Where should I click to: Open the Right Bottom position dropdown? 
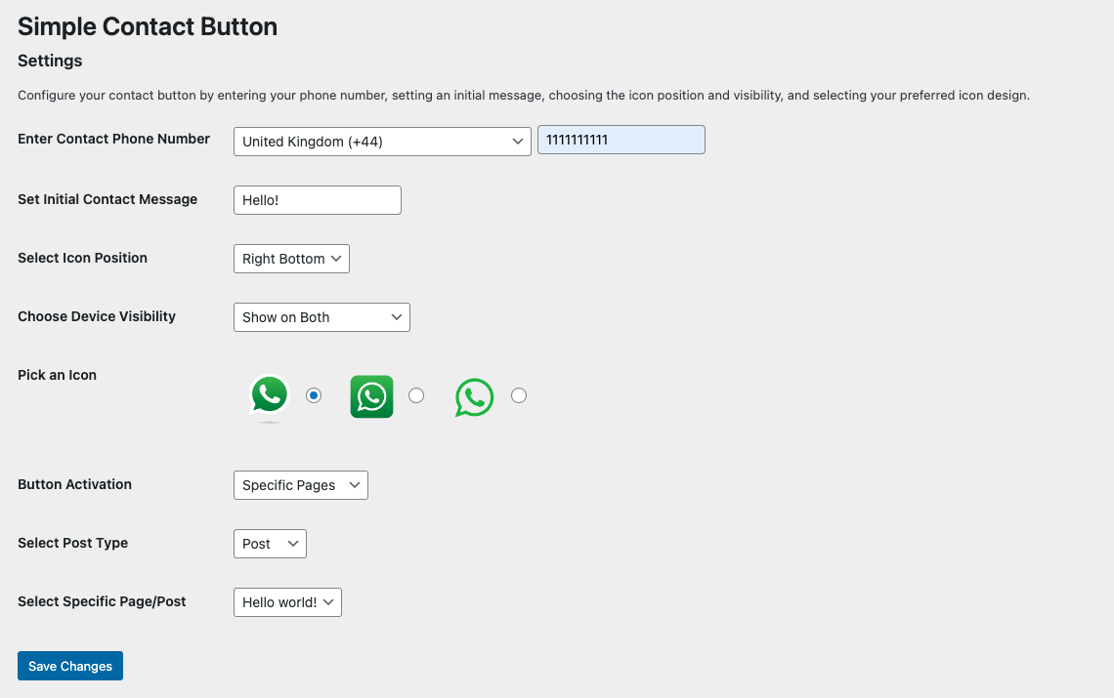(x=291, y=259)
